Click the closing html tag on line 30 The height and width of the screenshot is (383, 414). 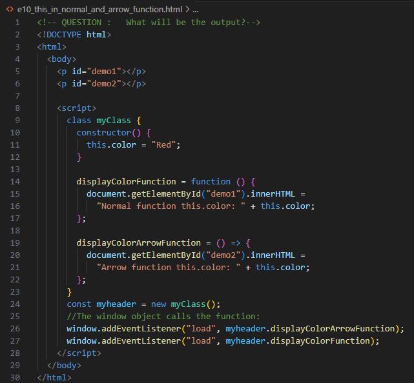(x=54, y=378)
